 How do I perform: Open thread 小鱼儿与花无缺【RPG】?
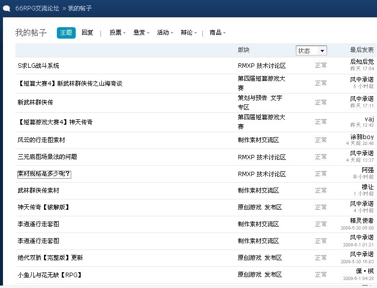[x=49, y=275]
